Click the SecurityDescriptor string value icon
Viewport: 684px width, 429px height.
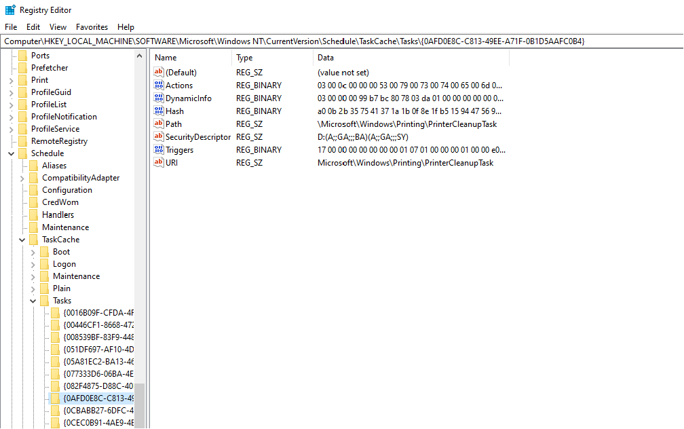click(159, 137)
